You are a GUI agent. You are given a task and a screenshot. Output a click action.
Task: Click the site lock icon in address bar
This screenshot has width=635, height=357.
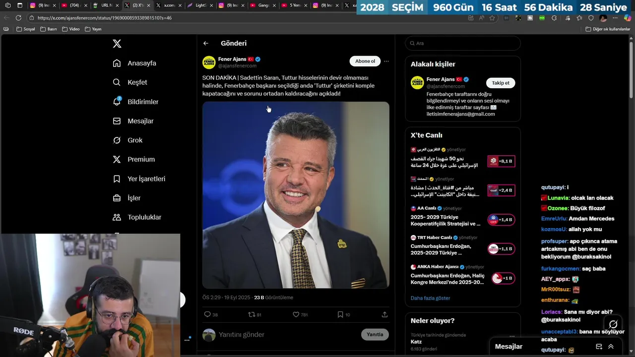[32, 18]
